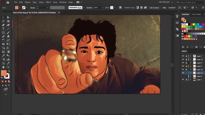Toggle visibility of Layer 9
This screenshot has height=115, width=205.
click(x=183, y=66)
